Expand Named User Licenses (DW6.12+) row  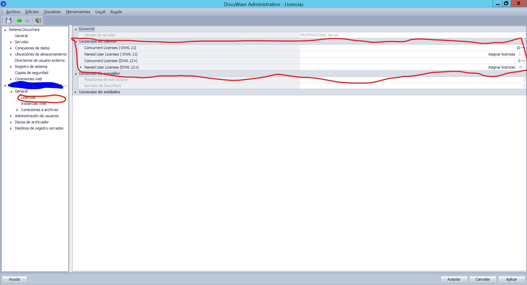pos(80,67)
